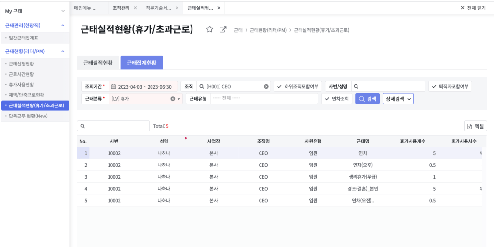Sort by 사번 column header
The image size is (494, 247).
114,142
